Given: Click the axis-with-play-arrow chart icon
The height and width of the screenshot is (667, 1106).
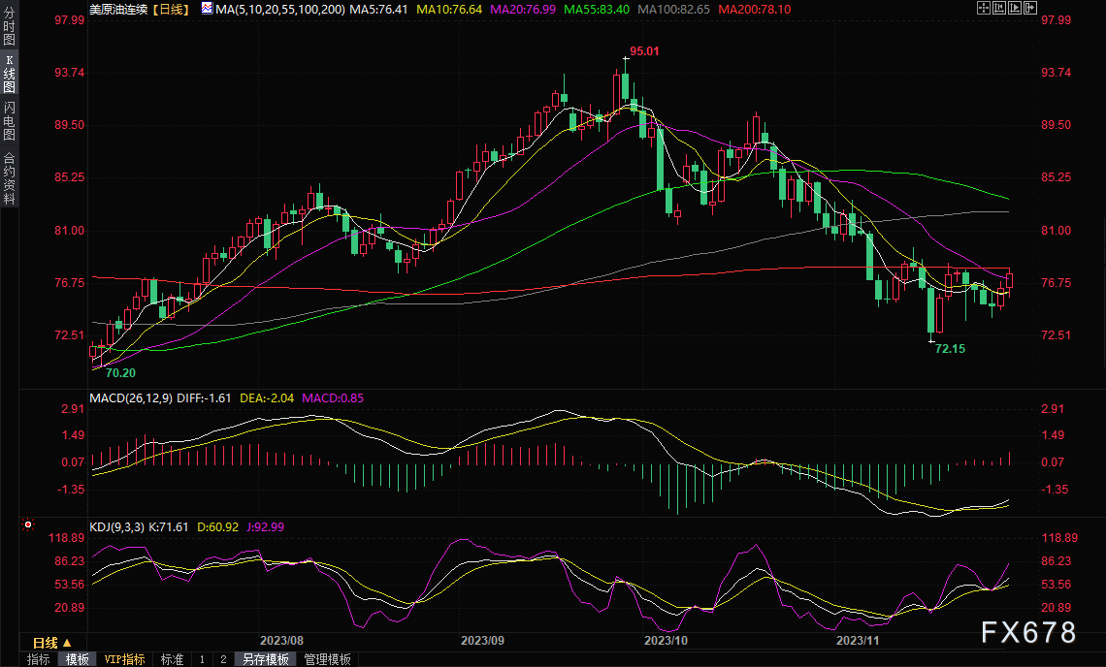Looking at the screenshot, I should coord(1014,8).
